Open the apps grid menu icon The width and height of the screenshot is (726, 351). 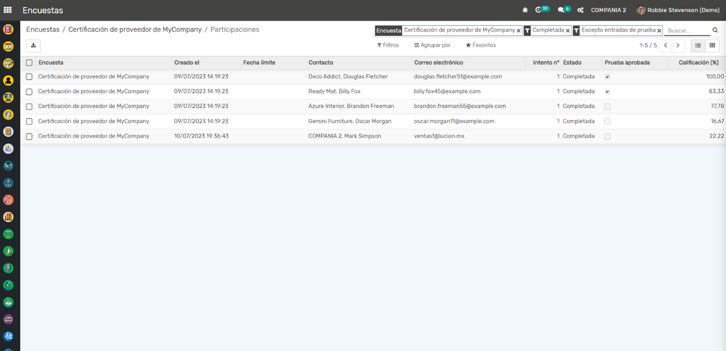point(8,10)
